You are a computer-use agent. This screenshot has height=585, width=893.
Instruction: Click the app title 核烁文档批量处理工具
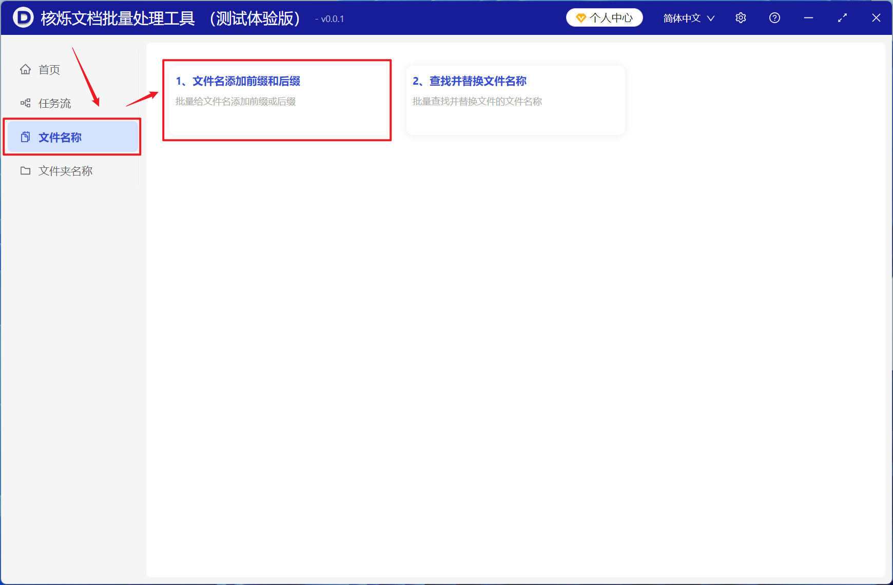118,18
